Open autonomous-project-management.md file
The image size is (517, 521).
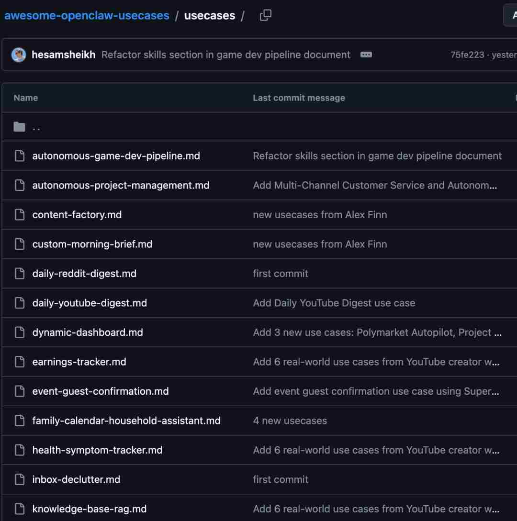tap(121, 185)
